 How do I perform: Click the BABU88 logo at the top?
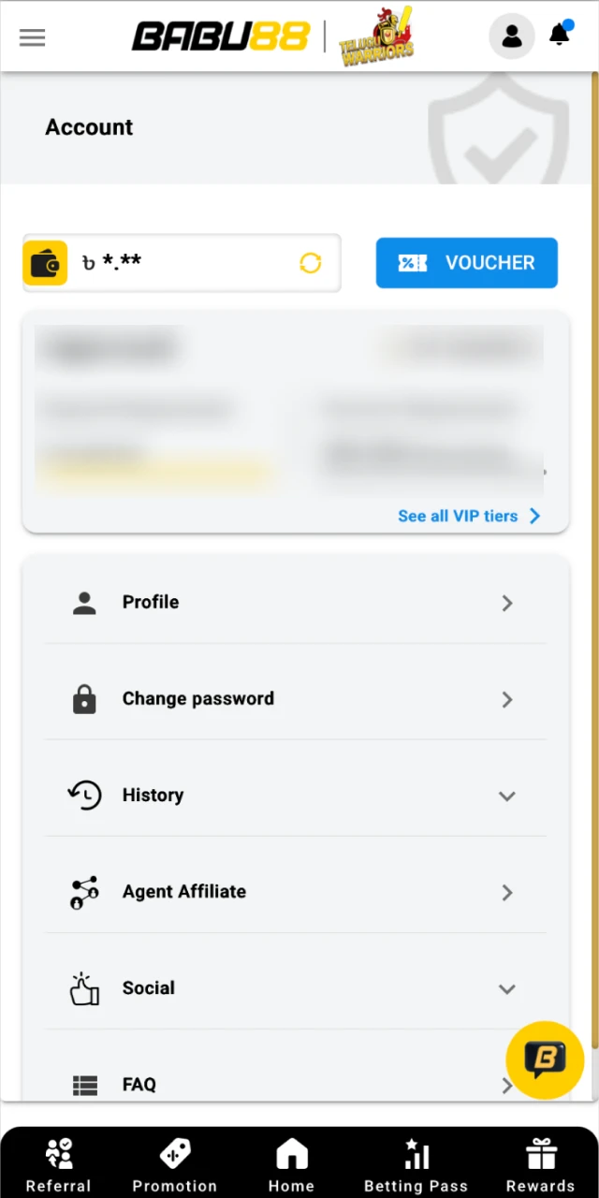tap(221, 36)
